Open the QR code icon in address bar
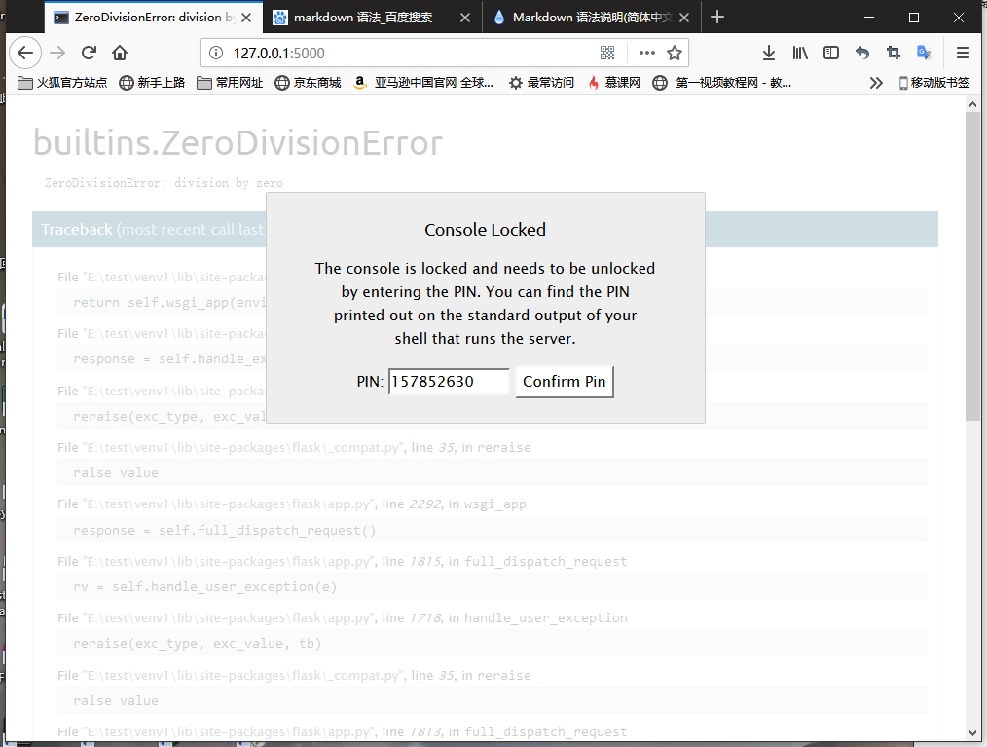Screen dimensions: 987x747 click(607, 53)
